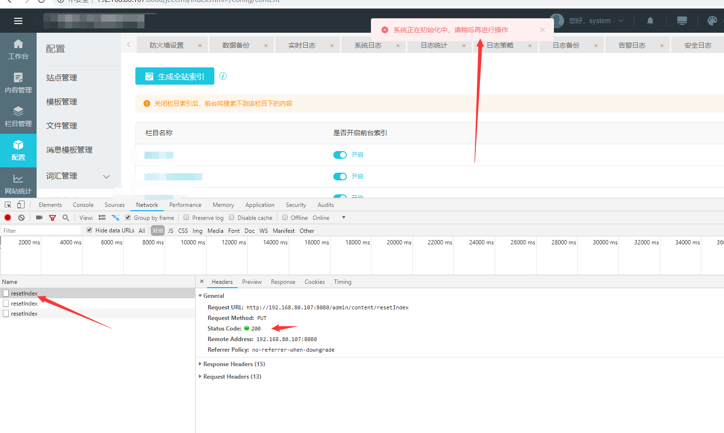Open the DevTools Elements tab
This screenshot has width=724, height=433.
click(50, 205)
